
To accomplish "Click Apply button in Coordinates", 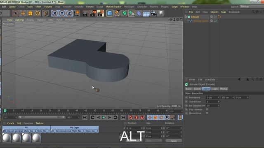I will [x=174, y=141].
